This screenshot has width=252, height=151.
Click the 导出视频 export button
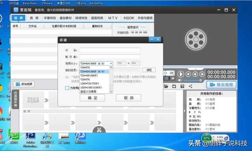pos(221,85)
